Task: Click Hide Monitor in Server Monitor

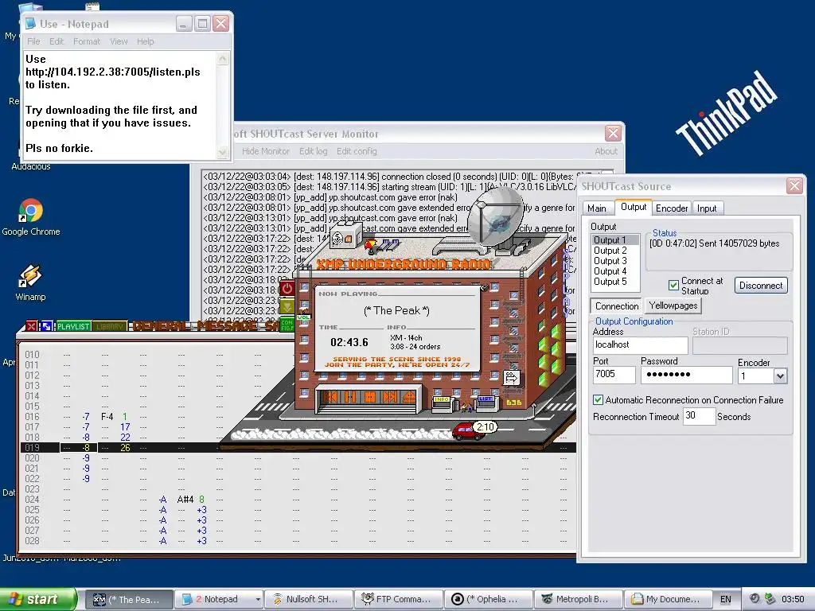Action: point(266,151)
